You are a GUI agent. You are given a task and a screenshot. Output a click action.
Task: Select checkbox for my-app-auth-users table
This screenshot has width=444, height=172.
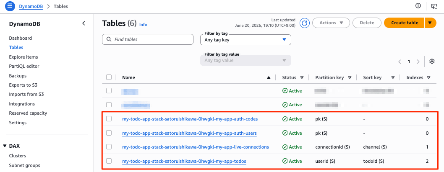tap(109, 133)
